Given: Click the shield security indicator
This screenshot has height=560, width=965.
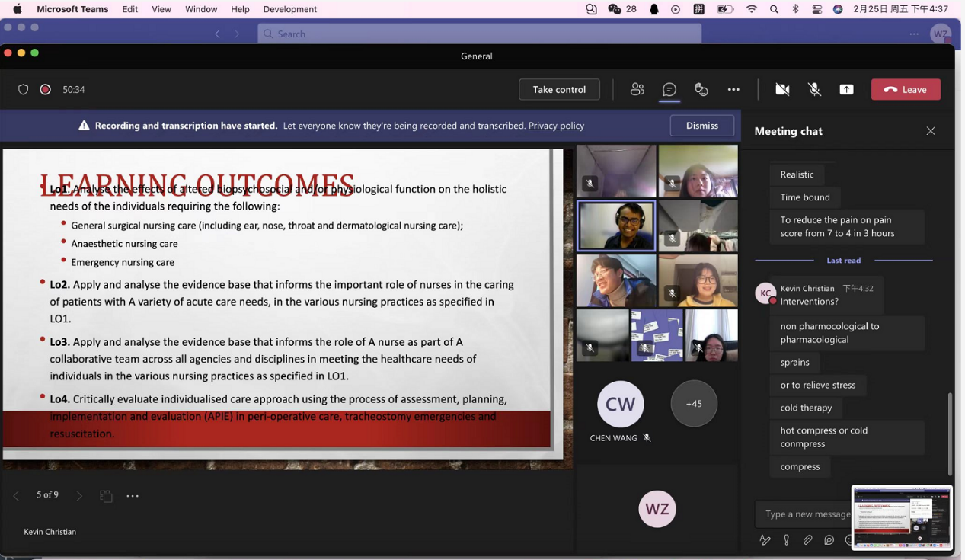Looking at the screenshot, I should 24,89.
